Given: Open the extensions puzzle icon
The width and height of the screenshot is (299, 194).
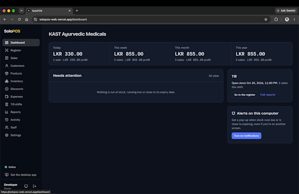Looking at the screenshot, I should [x=276, y=19].
